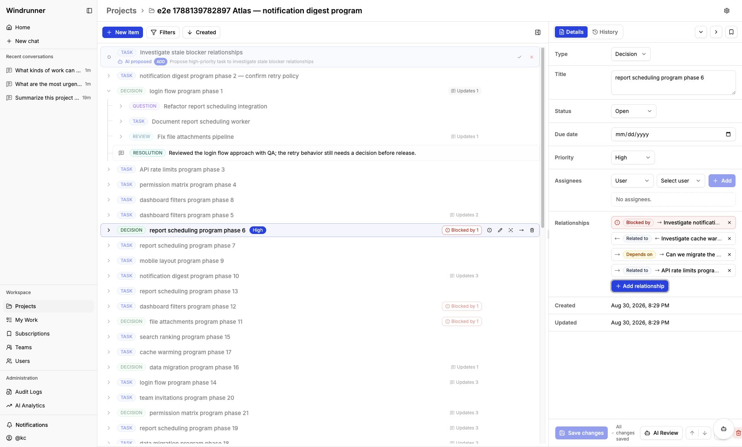Click the Title text field

[x=673, y=83]
